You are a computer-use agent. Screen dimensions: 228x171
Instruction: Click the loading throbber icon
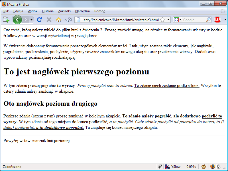pos(223,11)
